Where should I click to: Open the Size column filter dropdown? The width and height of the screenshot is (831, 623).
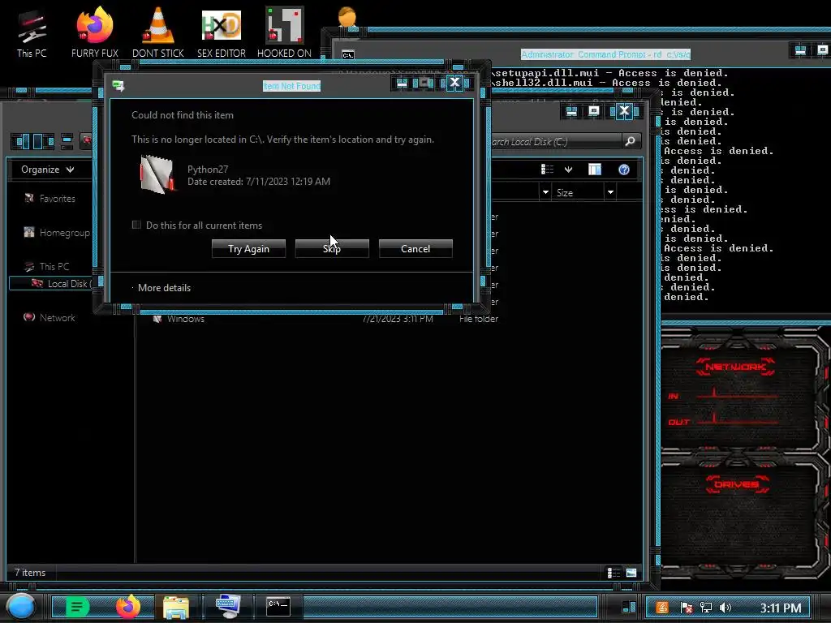coord(610,192)
